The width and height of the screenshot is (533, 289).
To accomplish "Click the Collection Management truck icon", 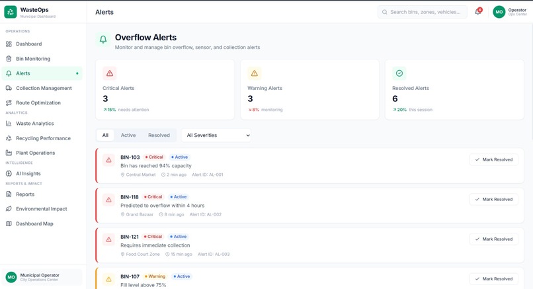I will [9, 88].
